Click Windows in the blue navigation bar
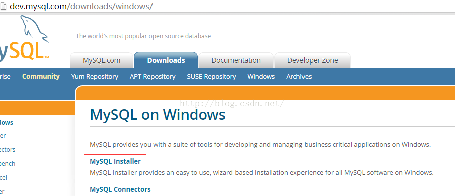 coord(261,77)
